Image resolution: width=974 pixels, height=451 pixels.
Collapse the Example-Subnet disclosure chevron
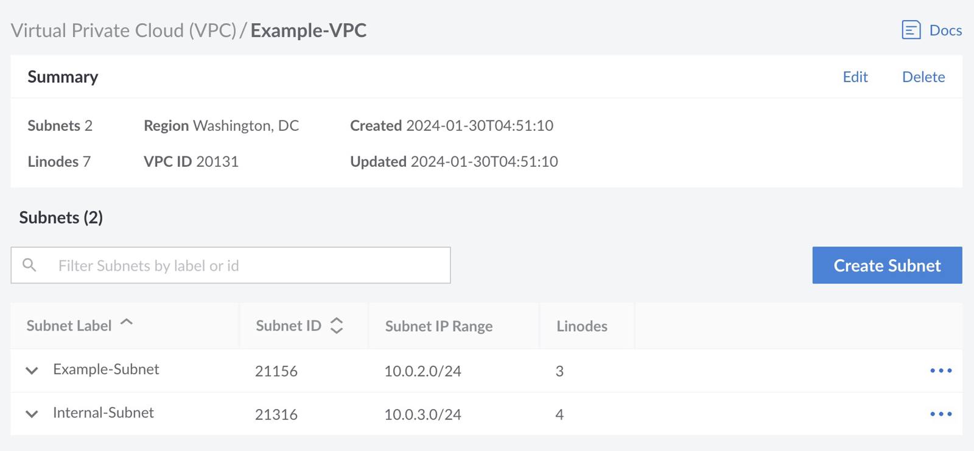coord(32,370)
